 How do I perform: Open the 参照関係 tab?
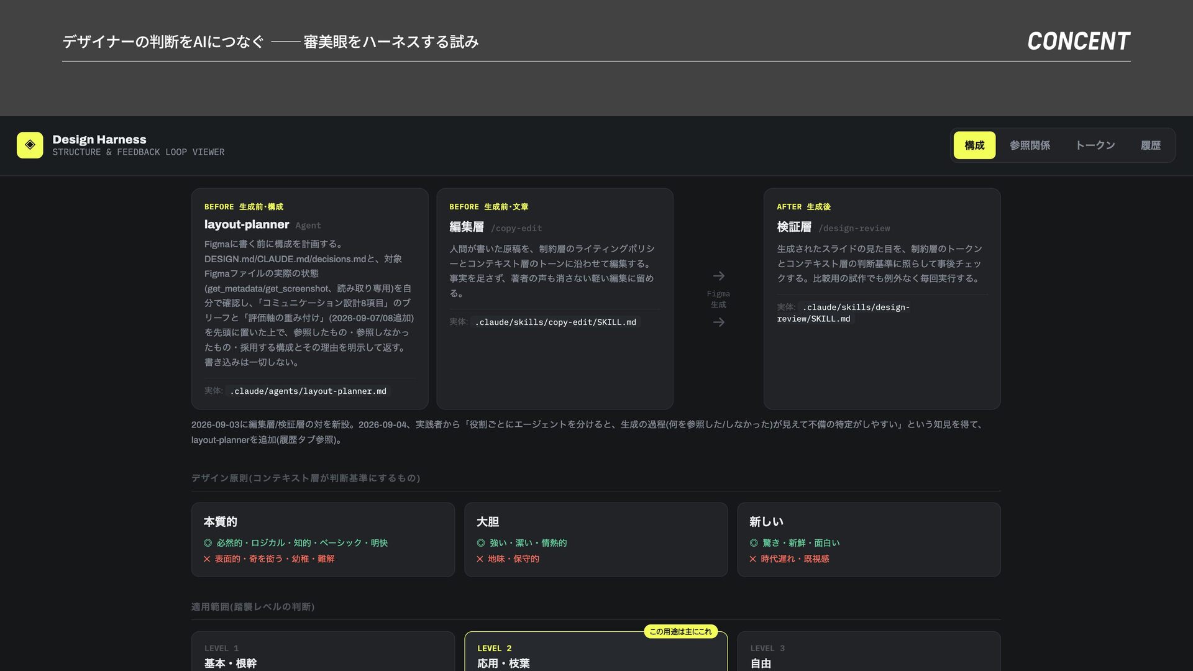coord(1030,145)
